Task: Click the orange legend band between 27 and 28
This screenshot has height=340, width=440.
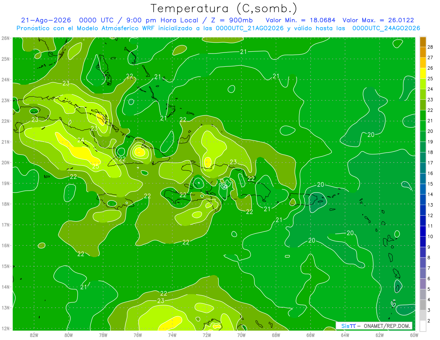Action: (x=423, y=52)
